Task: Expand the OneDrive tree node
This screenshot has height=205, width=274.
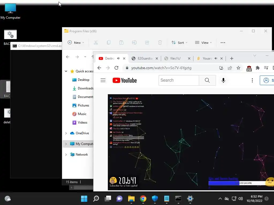Action: point(66,133)
